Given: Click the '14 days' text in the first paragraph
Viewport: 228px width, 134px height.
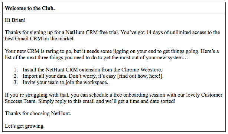Looking at the screenshot, I should (154, 32).
